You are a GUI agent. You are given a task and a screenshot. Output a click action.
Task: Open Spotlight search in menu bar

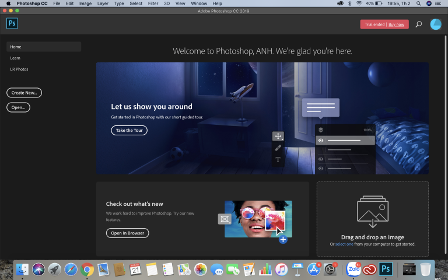click(x=419, y=3)
